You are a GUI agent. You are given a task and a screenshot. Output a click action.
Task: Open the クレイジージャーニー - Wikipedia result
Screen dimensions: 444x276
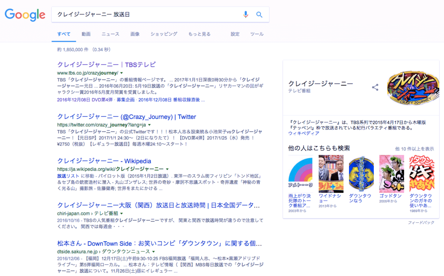click(x=104, y=161)
